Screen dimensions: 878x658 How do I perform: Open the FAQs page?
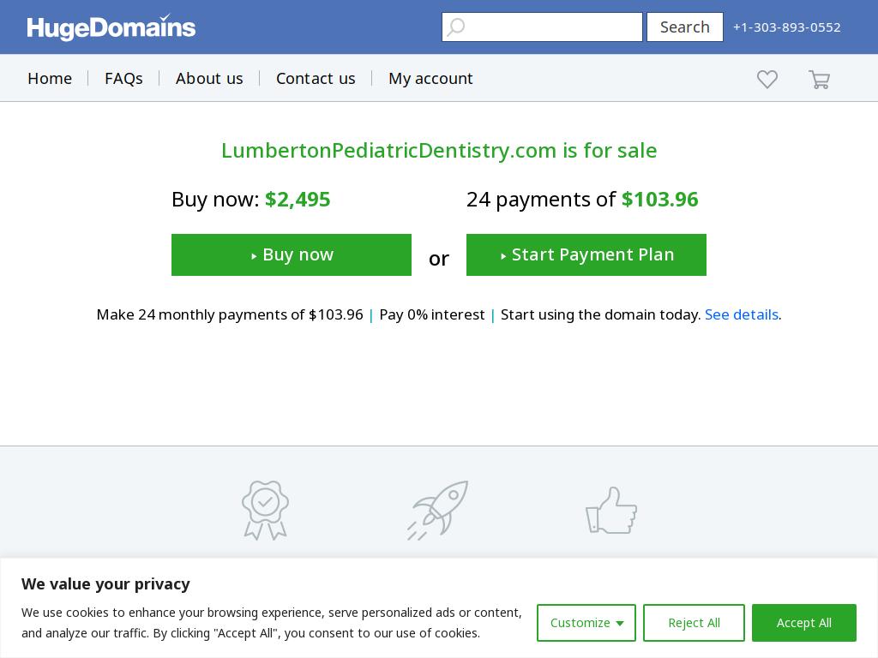pos(123,78)
